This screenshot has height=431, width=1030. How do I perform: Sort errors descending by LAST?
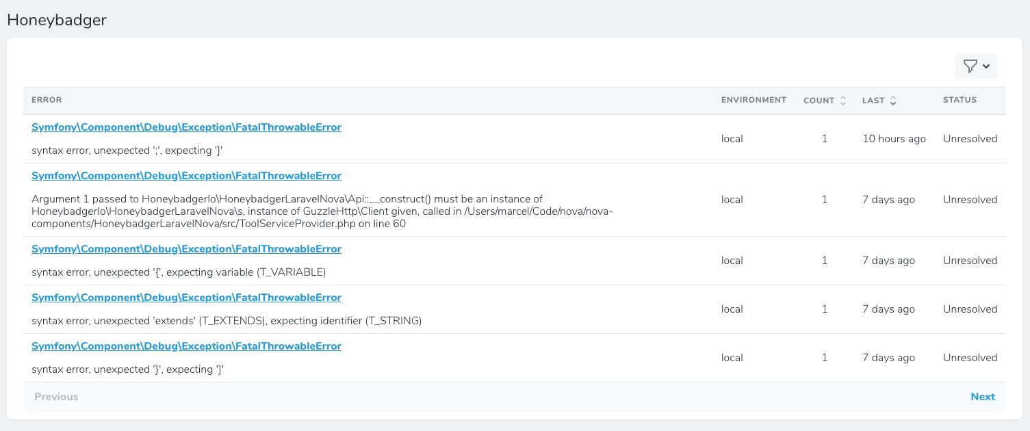tap(893, 103)
